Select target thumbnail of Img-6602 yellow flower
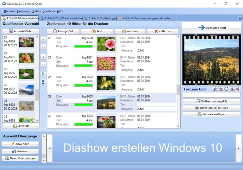 tap(106, 83)
